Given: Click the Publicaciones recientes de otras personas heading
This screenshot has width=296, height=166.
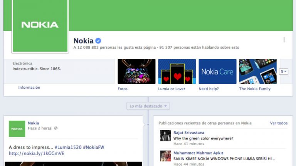Looking at the screenshot, I should click(205, 123).
